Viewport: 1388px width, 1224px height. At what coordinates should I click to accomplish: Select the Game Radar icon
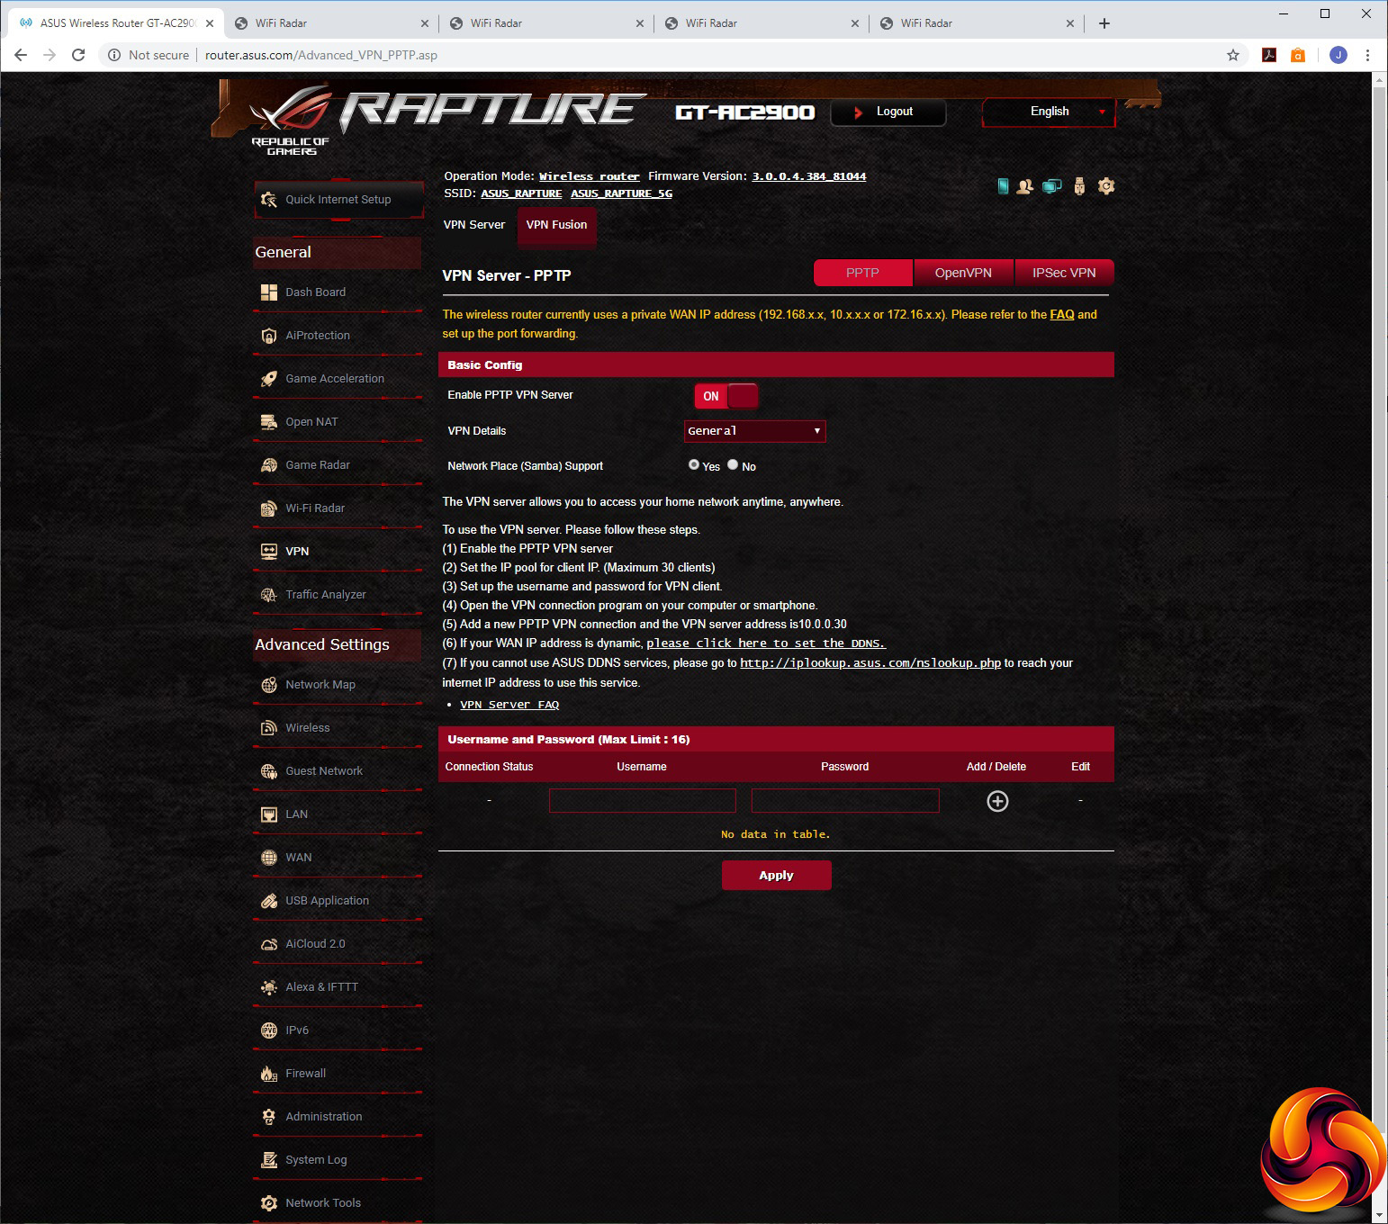coord(268,465)
